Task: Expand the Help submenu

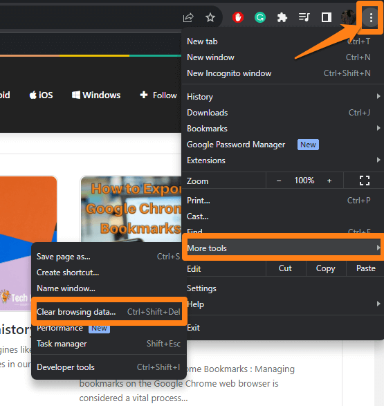Action: click(285, 304)
